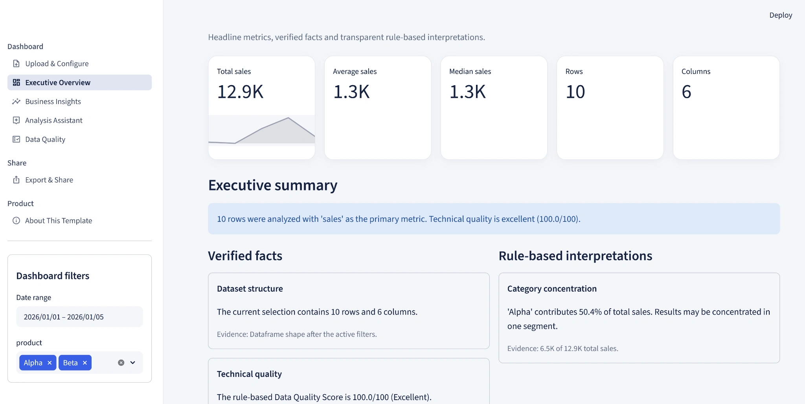Remove the Alpha product tag
805x404 pixels.
coord(50,363)
